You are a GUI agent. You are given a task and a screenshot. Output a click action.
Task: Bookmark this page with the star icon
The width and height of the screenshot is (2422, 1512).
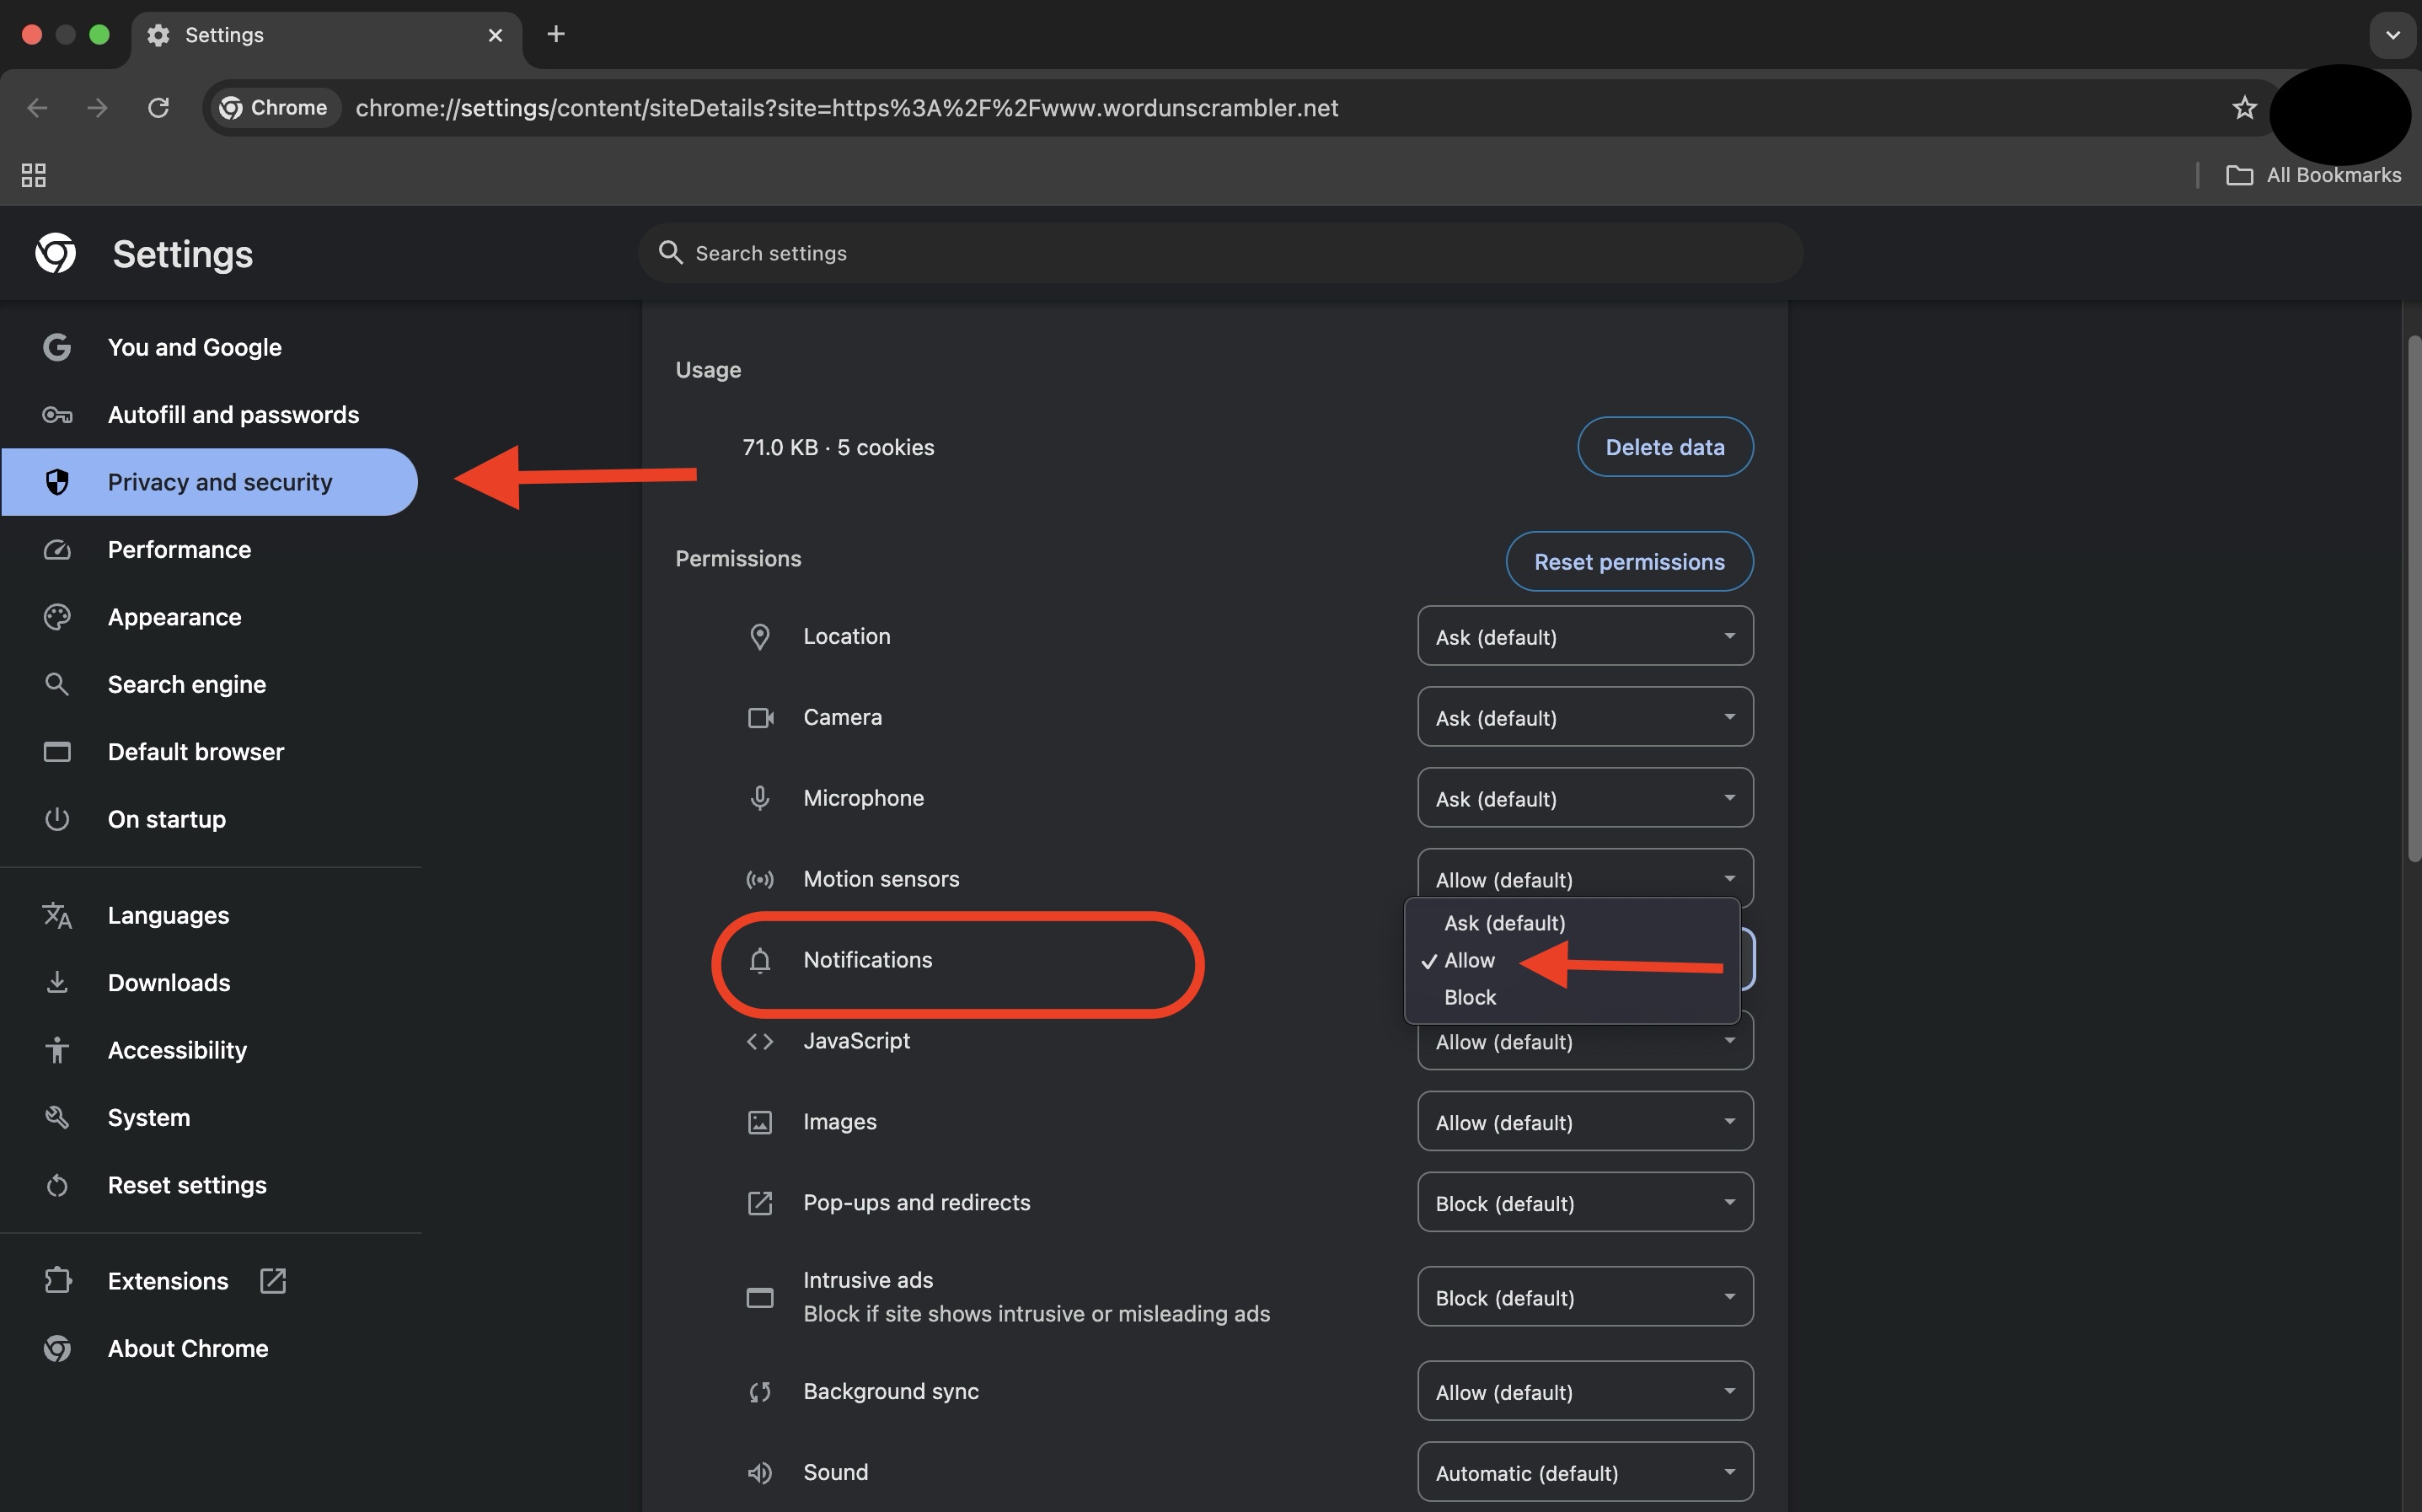(2244, 107)
